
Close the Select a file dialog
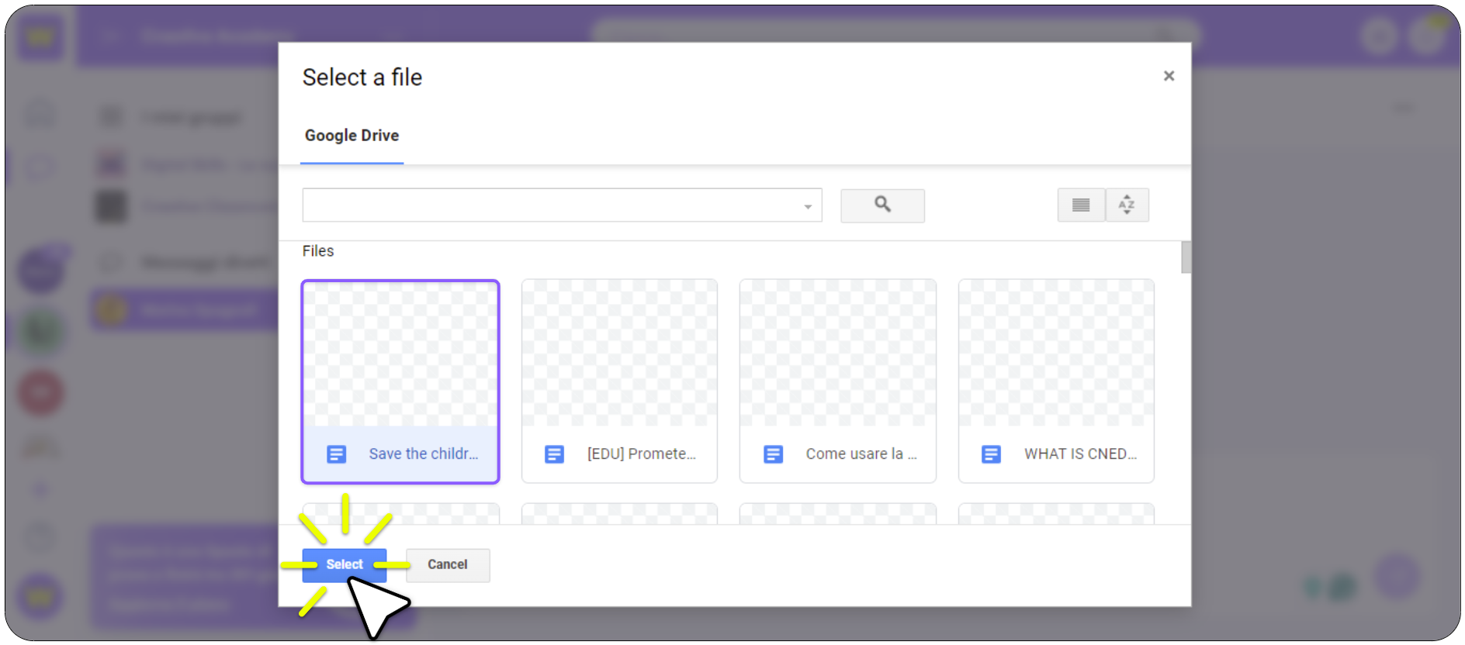(1169, 76)
